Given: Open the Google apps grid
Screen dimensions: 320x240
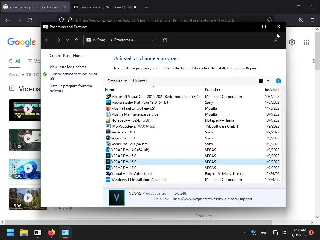Looking at the screenshot, I should click(307, 42).
